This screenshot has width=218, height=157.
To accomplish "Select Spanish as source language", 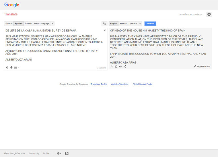I will pos(18,24).
